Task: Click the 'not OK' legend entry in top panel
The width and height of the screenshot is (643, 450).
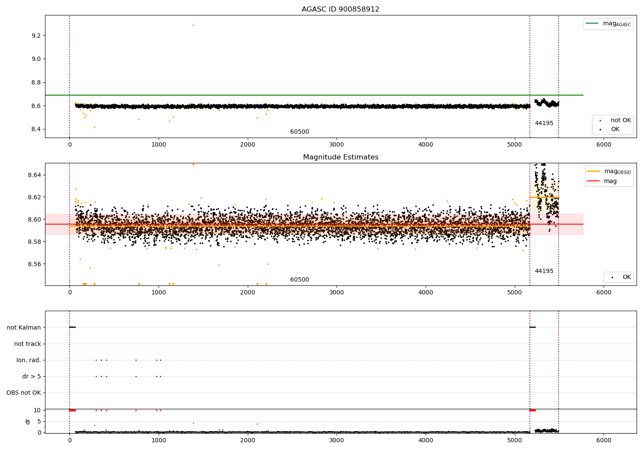Action: tap(614, 120)
